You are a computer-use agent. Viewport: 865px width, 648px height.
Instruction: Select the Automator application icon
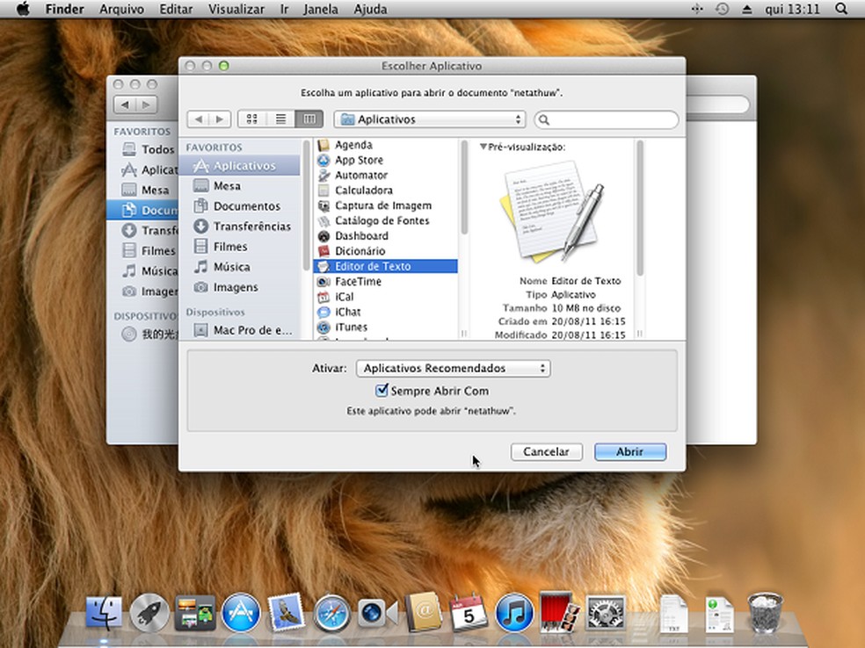click(x=323, y=175)
